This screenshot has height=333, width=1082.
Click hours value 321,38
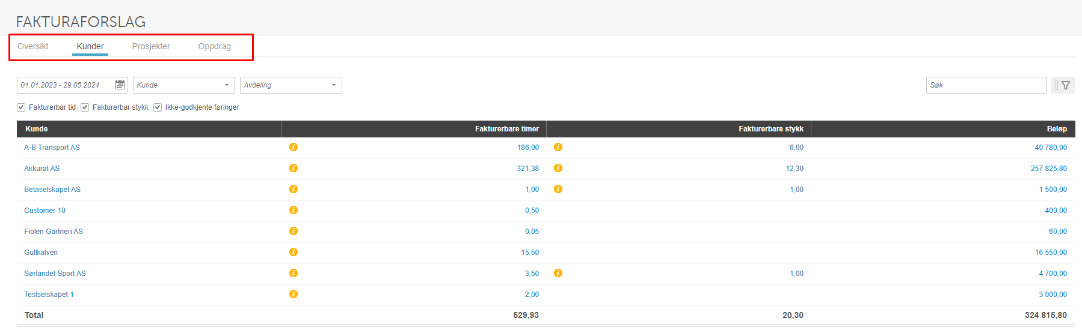(x=528, y=169)
